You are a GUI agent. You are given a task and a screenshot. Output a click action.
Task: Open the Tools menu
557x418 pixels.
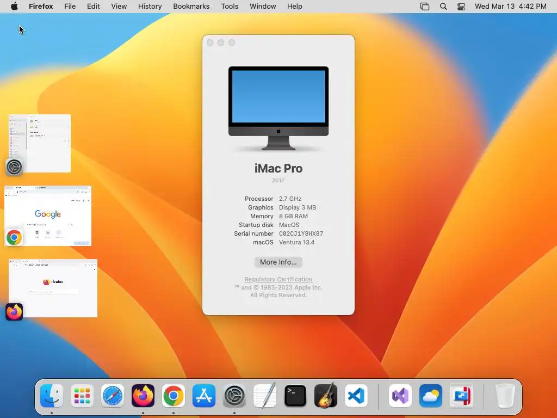tap(230, 7)
